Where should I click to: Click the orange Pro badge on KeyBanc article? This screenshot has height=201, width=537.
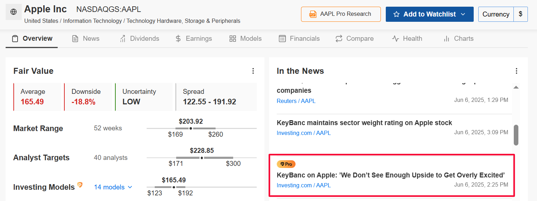click(x=286, y=164)
